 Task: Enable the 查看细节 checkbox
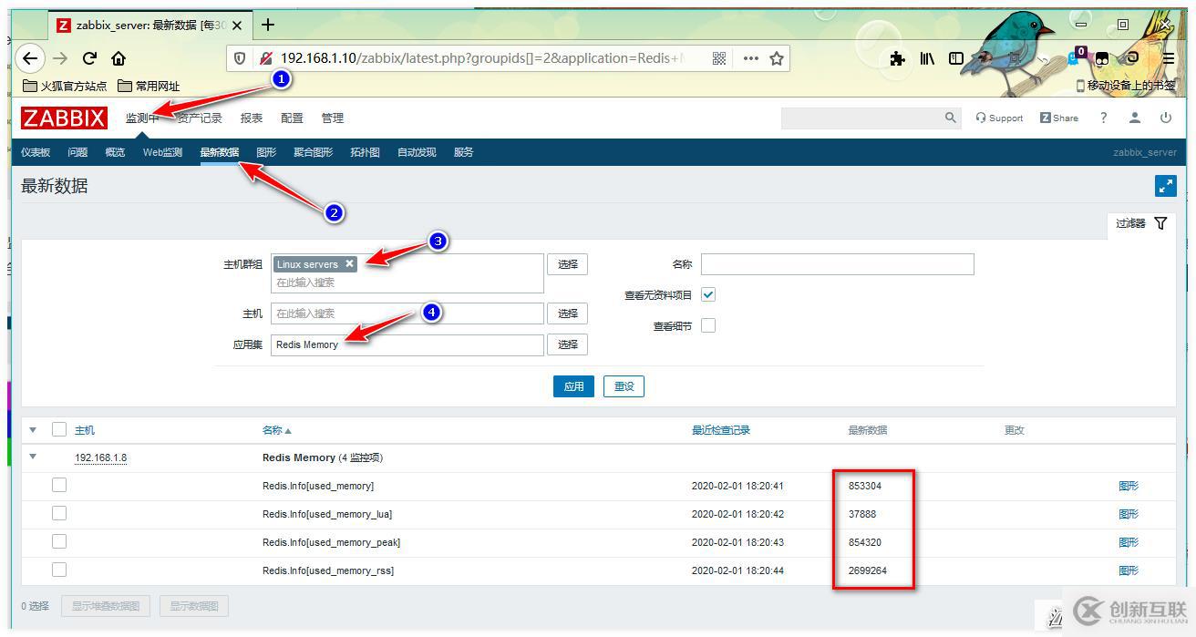pyautogui.click(x=708, y=325)
